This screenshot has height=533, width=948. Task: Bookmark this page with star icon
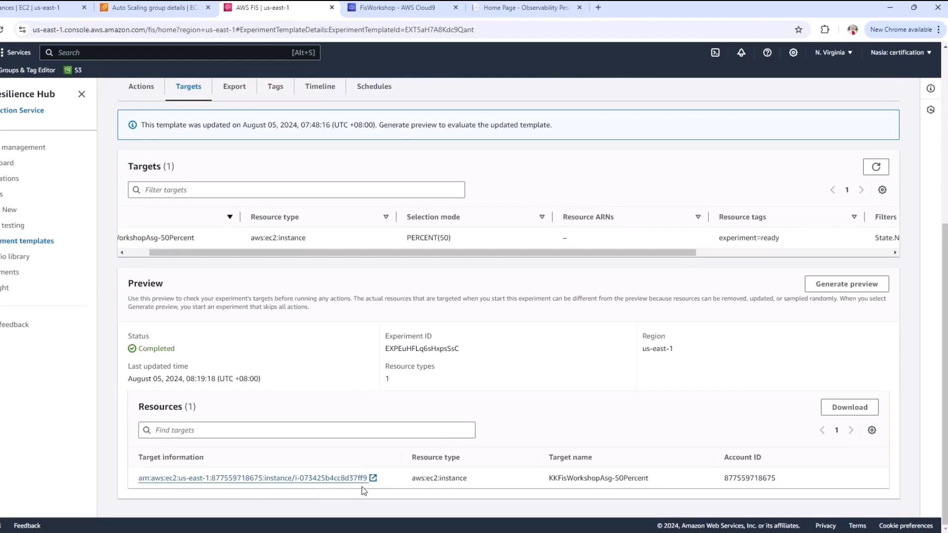click(798, 30)
